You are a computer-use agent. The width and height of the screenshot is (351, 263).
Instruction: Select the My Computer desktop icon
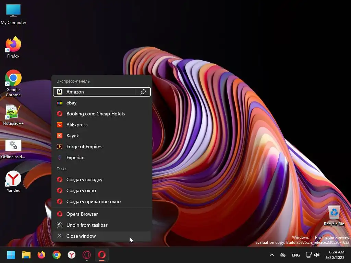pos(13,14)
